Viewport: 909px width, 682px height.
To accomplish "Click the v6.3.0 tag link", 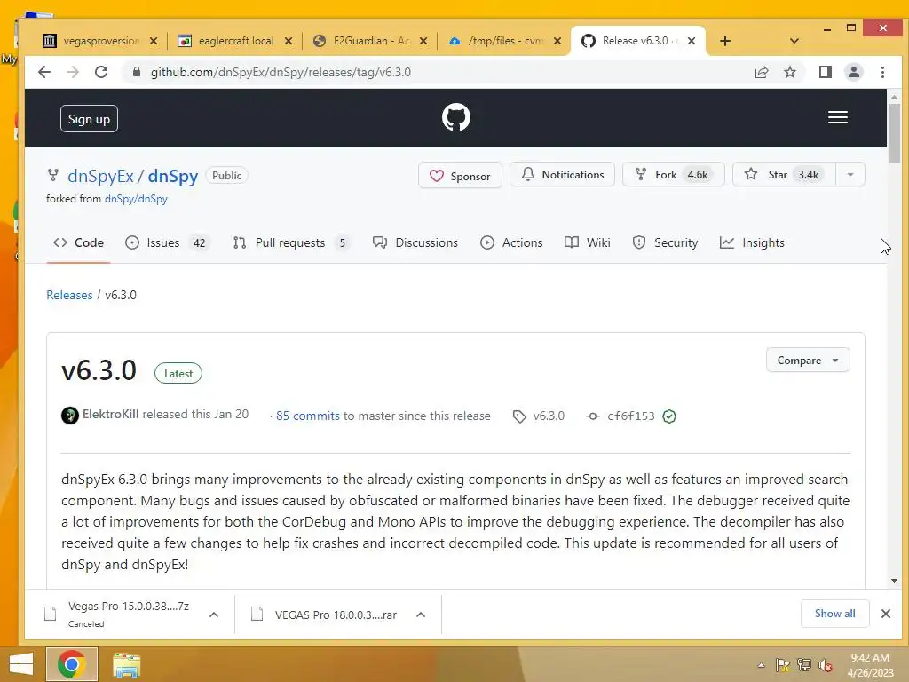I will point(539,416).
